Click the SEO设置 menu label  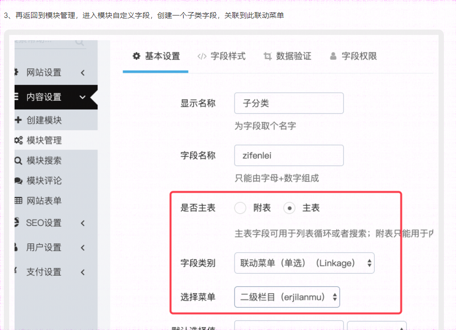[44, 223]
